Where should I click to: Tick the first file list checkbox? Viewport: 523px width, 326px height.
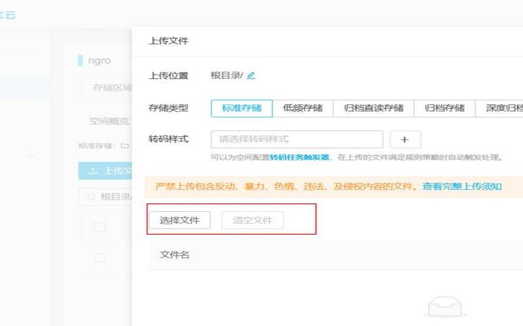99,227
